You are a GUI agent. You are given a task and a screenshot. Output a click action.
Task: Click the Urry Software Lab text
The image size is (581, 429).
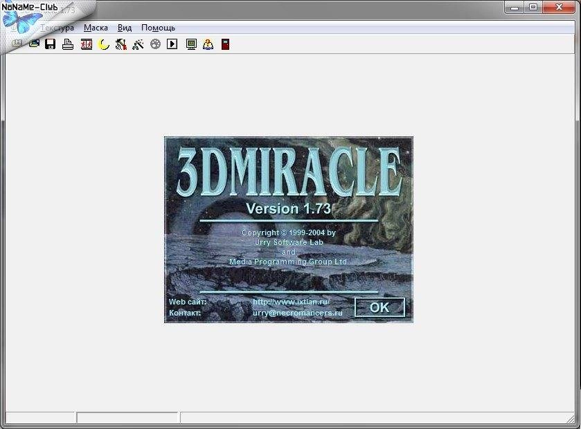click(289, 242)
